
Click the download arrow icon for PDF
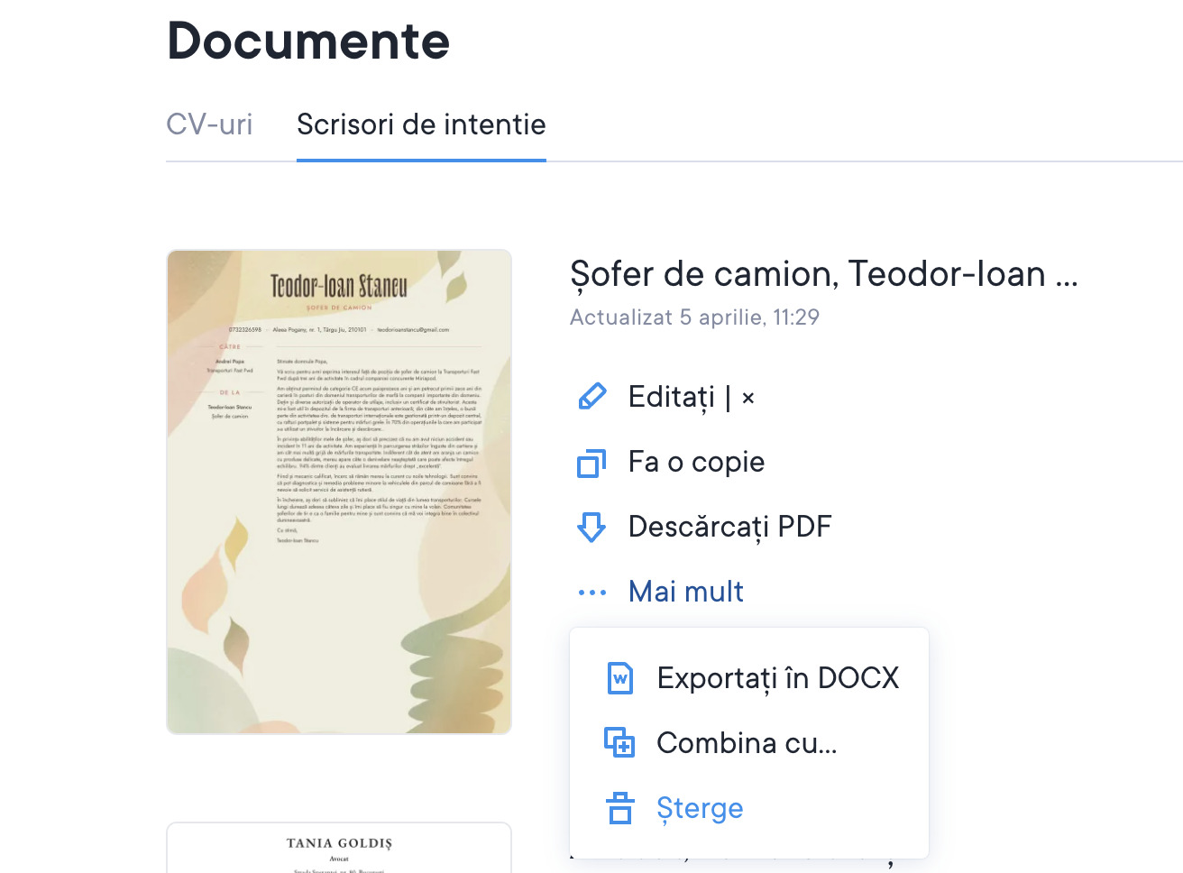pos(591,527)
